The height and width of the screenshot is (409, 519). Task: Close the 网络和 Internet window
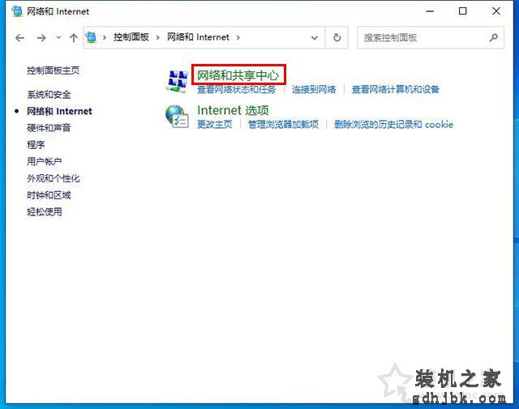coord(496,11)
